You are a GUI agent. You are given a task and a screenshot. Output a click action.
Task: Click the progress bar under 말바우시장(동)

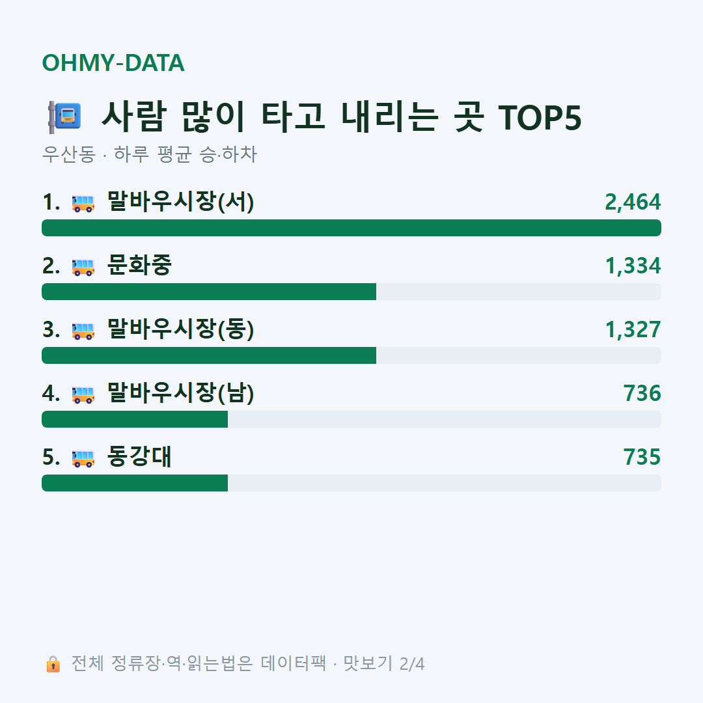coord(351,355)
